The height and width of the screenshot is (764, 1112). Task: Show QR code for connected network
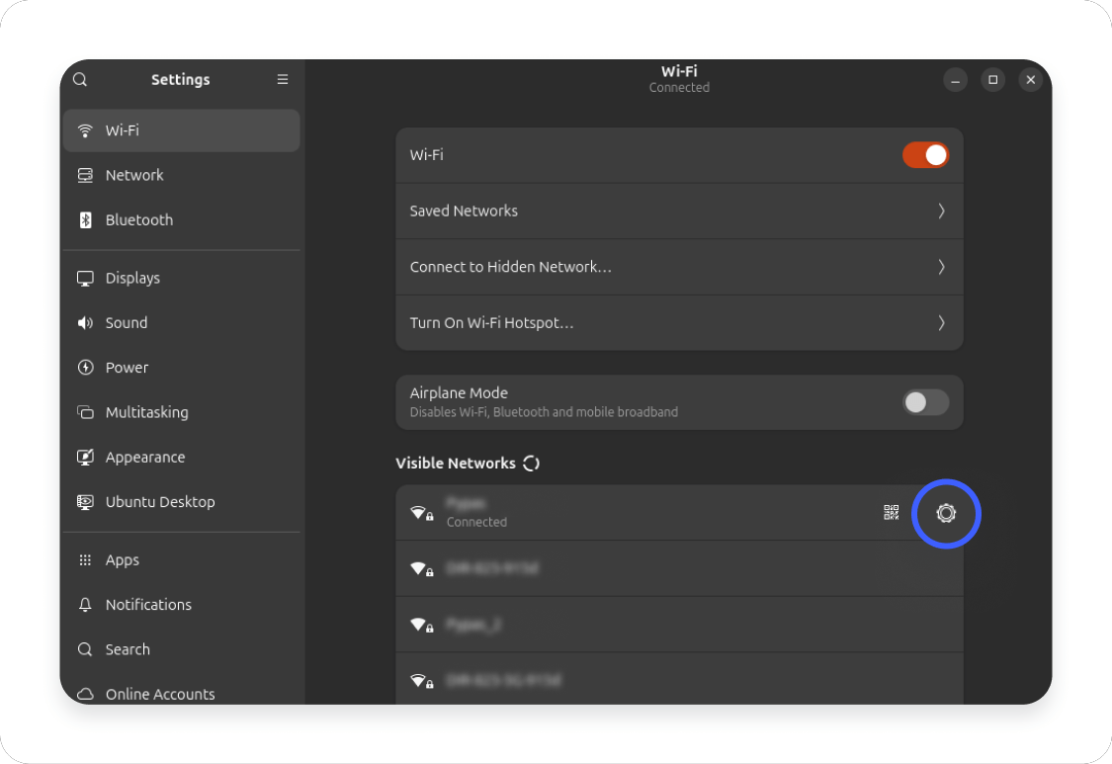[892, 512]
